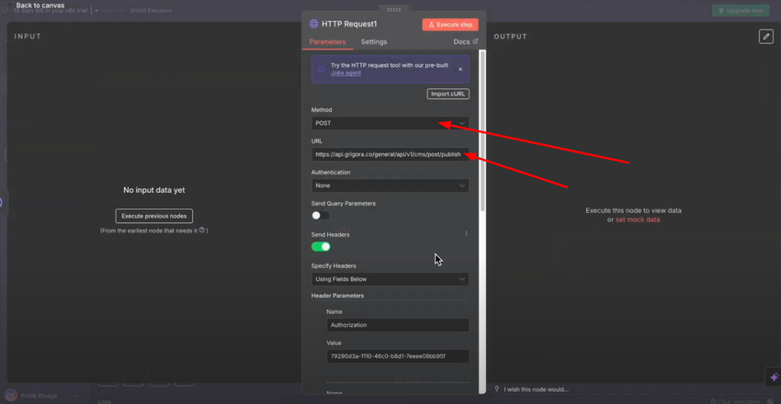Screen dimensions: 781x404
Task: Click the panel drag handle at top
Action: (393, 9)
